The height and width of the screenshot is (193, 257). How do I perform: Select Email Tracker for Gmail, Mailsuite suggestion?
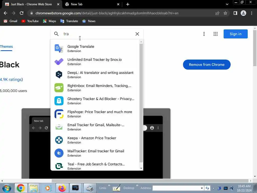[95, 127]
